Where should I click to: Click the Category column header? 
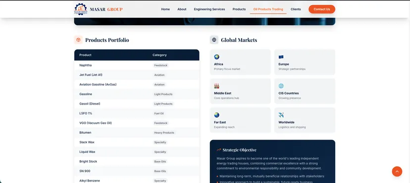click(159, 55)
